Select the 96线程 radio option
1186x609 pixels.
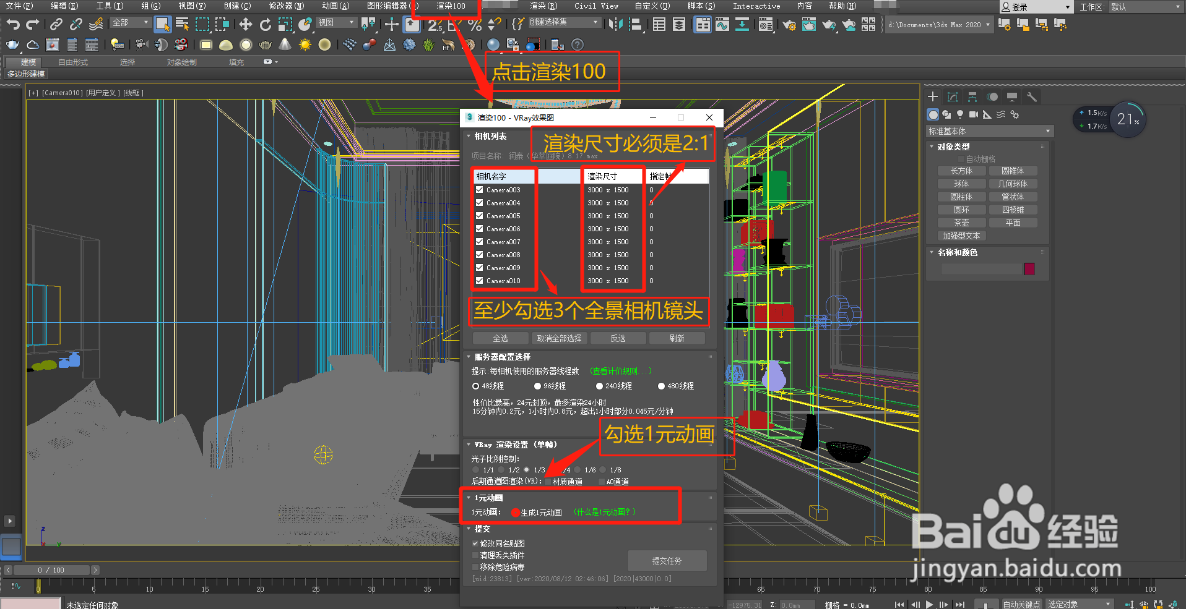pyautogui.click(x=537, y=386)
